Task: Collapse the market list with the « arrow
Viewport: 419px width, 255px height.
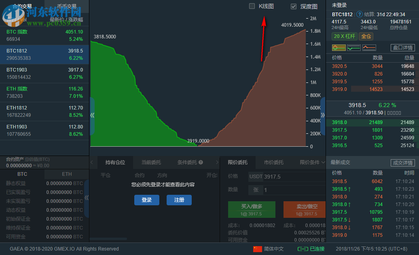Action: [92, 114]
